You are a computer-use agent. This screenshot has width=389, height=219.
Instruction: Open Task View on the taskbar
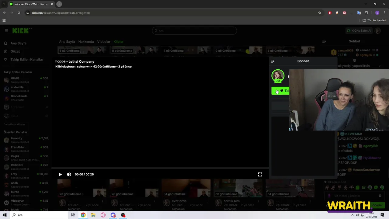[73, 215]
